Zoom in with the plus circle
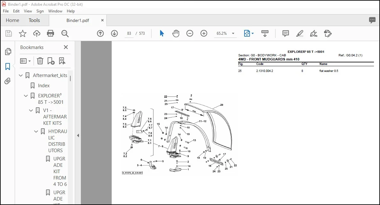Image resolution: width=380 pixels, height=205 pixels. 204,33
